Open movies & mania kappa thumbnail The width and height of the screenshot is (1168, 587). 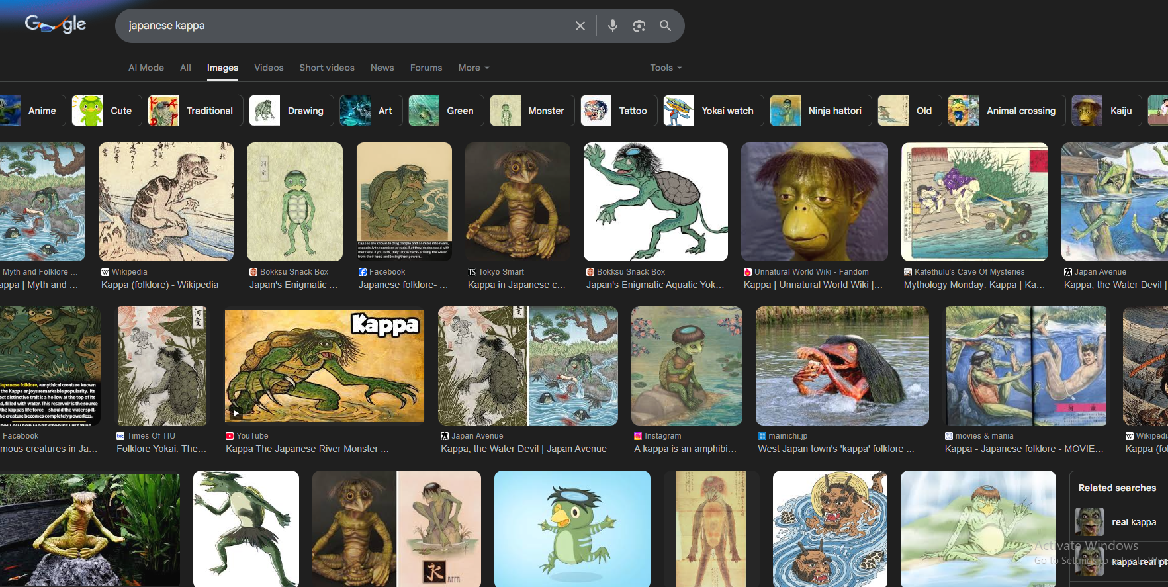click(1026, 366)
